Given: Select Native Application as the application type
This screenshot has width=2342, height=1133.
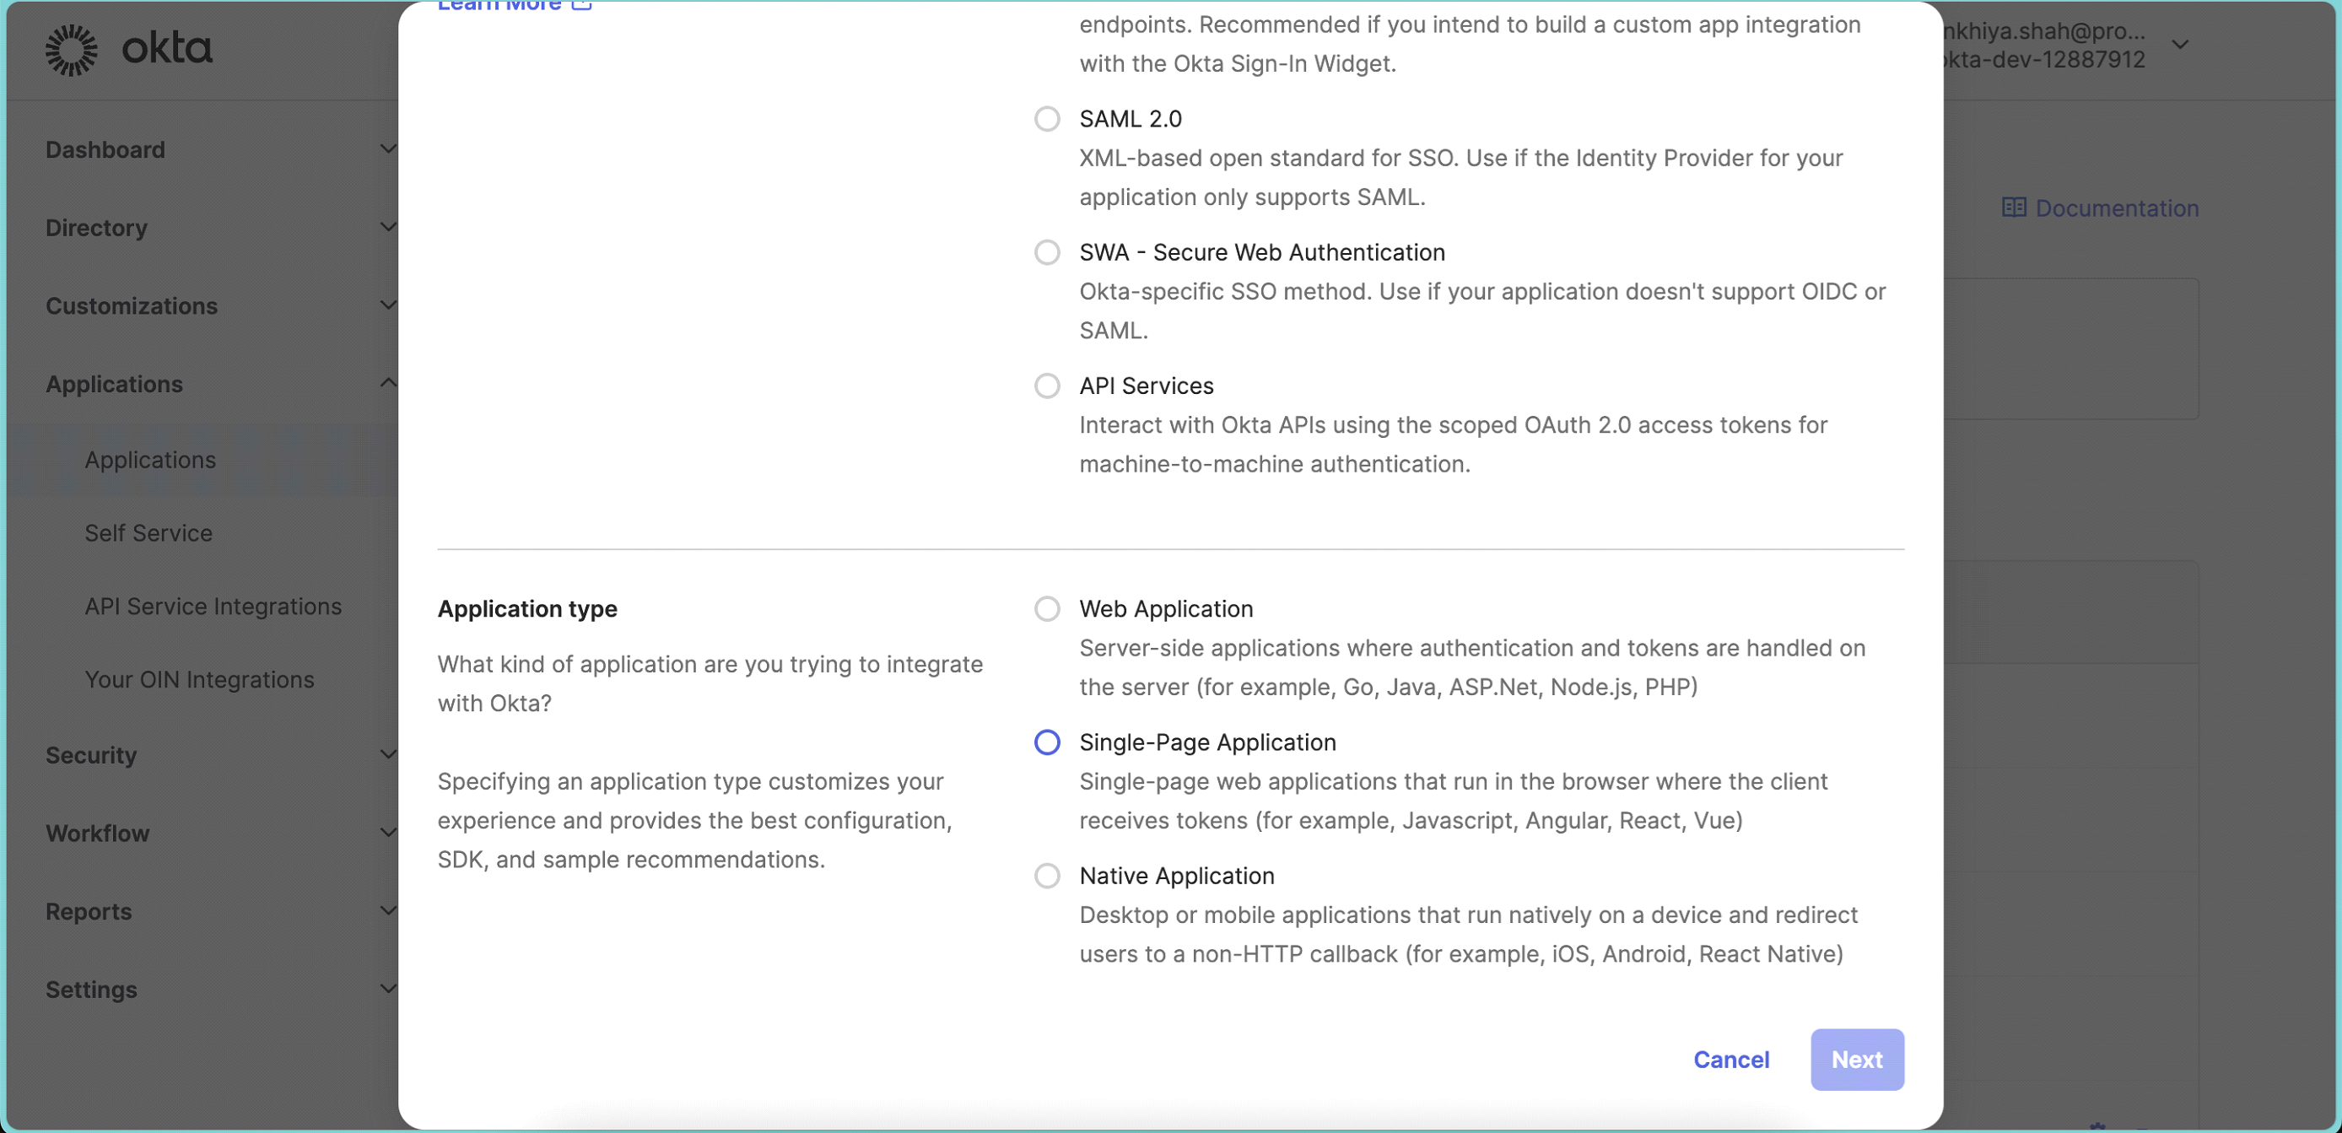Looking at the screenshot, I should 1046,875.
